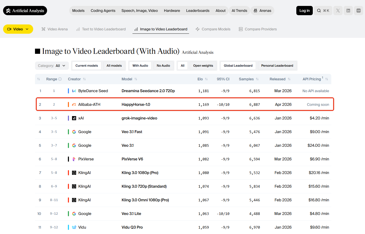The width and height of the screenshot is (365, 234).
Task: Open the grok-imagine-video model
Action: (x=139, y=118)
